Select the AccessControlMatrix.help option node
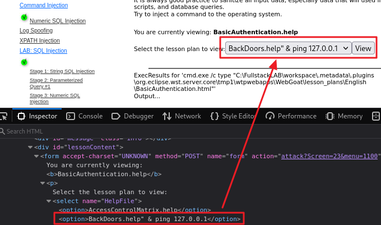The image size is (381, 225). tap(135, 210)
